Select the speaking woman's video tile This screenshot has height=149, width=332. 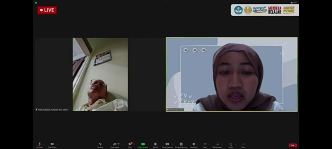(x=232, y=74)
